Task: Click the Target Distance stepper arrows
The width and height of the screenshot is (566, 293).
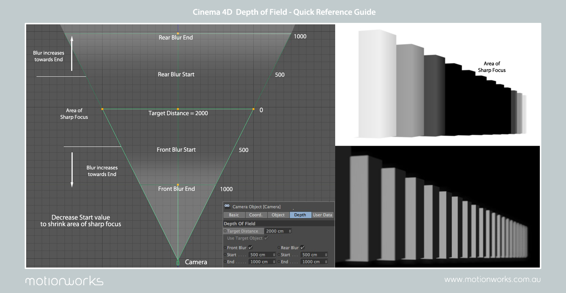Action: coord(290,231)
